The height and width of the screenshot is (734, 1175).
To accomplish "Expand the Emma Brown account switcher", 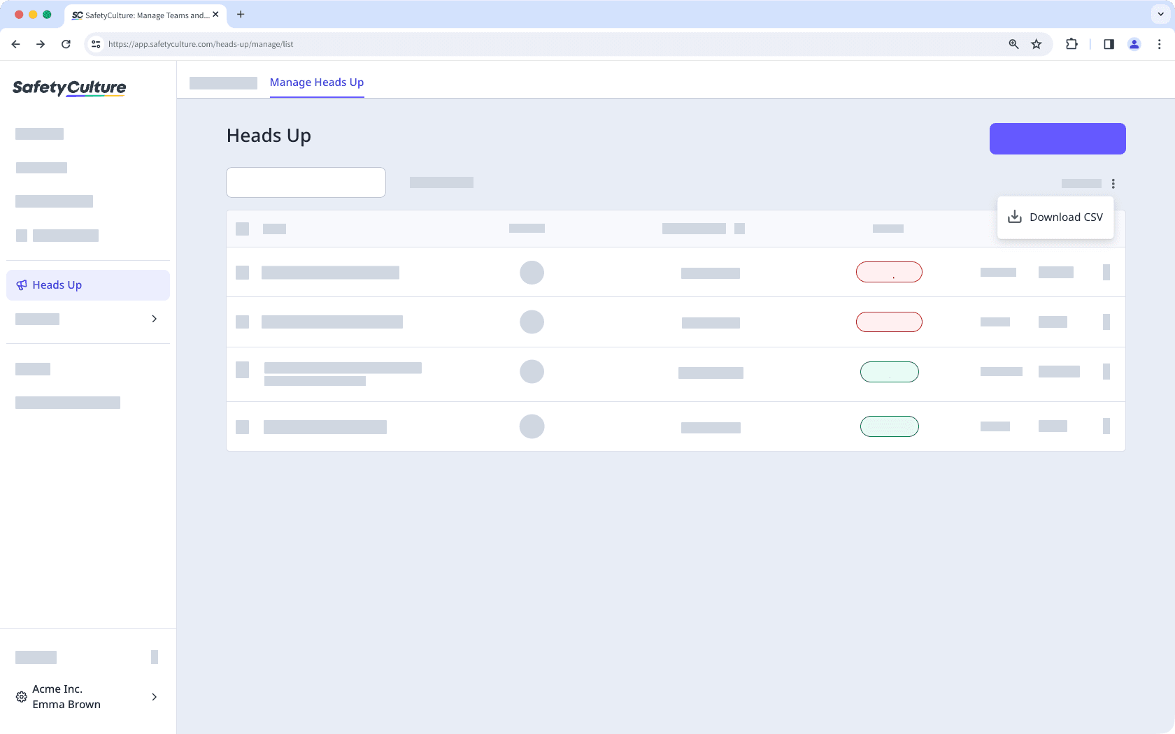I will tap(154, 696).
